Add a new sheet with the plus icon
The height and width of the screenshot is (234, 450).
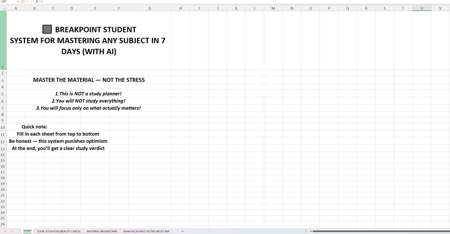click(182, 231)
